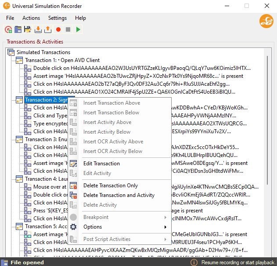Click the info icon in status bar
The height and width of the screenshot is (266, 277).
[194, 262]
